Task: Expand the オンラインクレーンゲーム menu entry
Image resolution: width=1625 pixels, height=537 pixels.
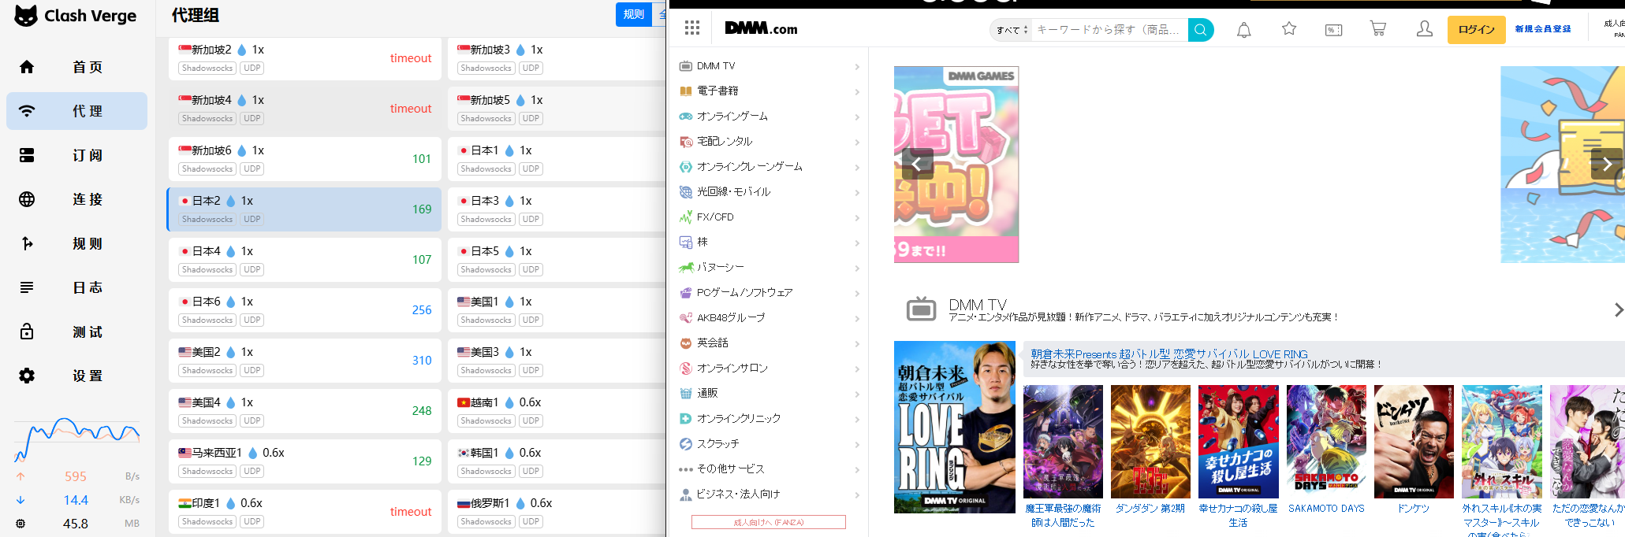Action: (769, 167)
